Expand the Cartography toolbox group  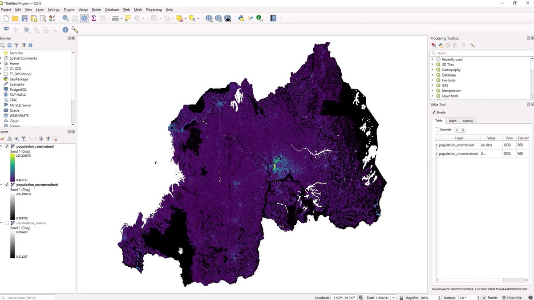click(433, 70)
